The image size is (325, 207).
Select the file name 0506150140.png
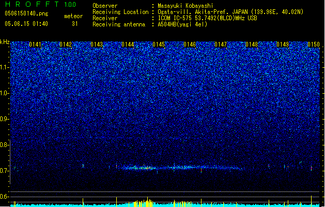pyautogui.click(x=26, y=13)
